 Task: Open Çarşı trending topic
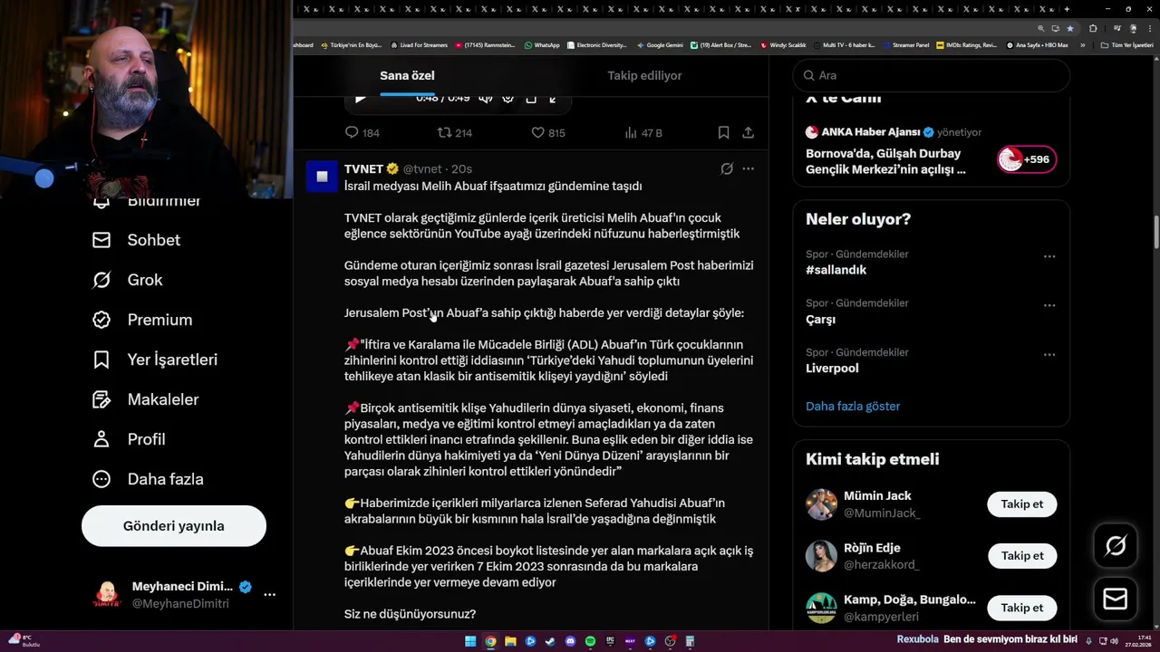820,319
